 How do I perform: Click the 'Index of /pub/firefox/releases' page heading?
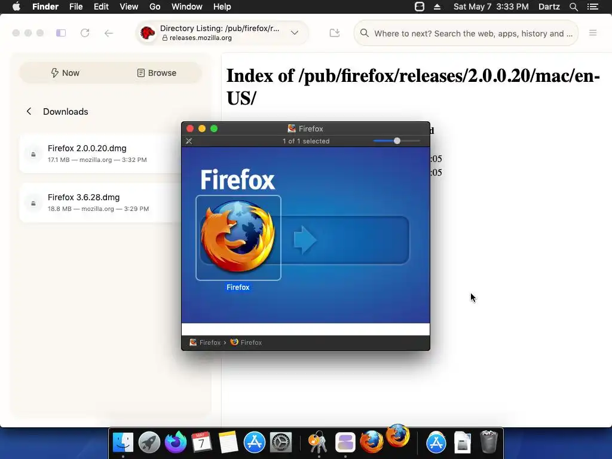point(413,87)
